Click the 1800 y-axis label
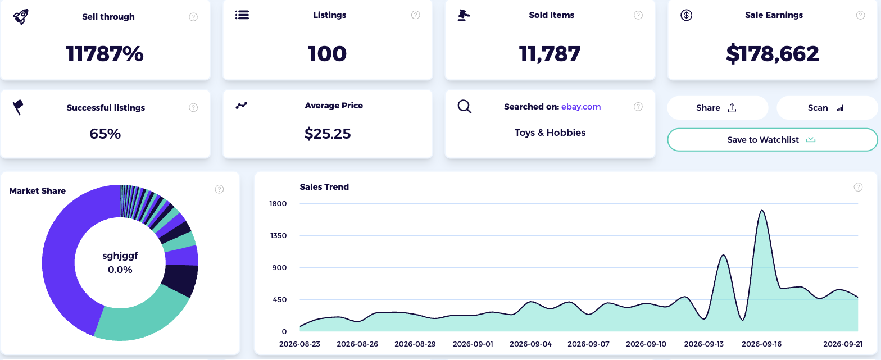The height and width of the screenshot is (360, 881). 279,203
